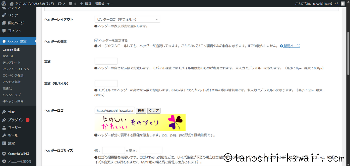Open the WordPress logo menu

click(x=5, y=4)
